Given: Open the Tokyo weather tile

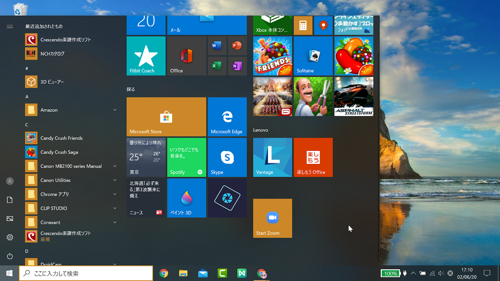Looking at the screenshot, I should tap(146, 157).
